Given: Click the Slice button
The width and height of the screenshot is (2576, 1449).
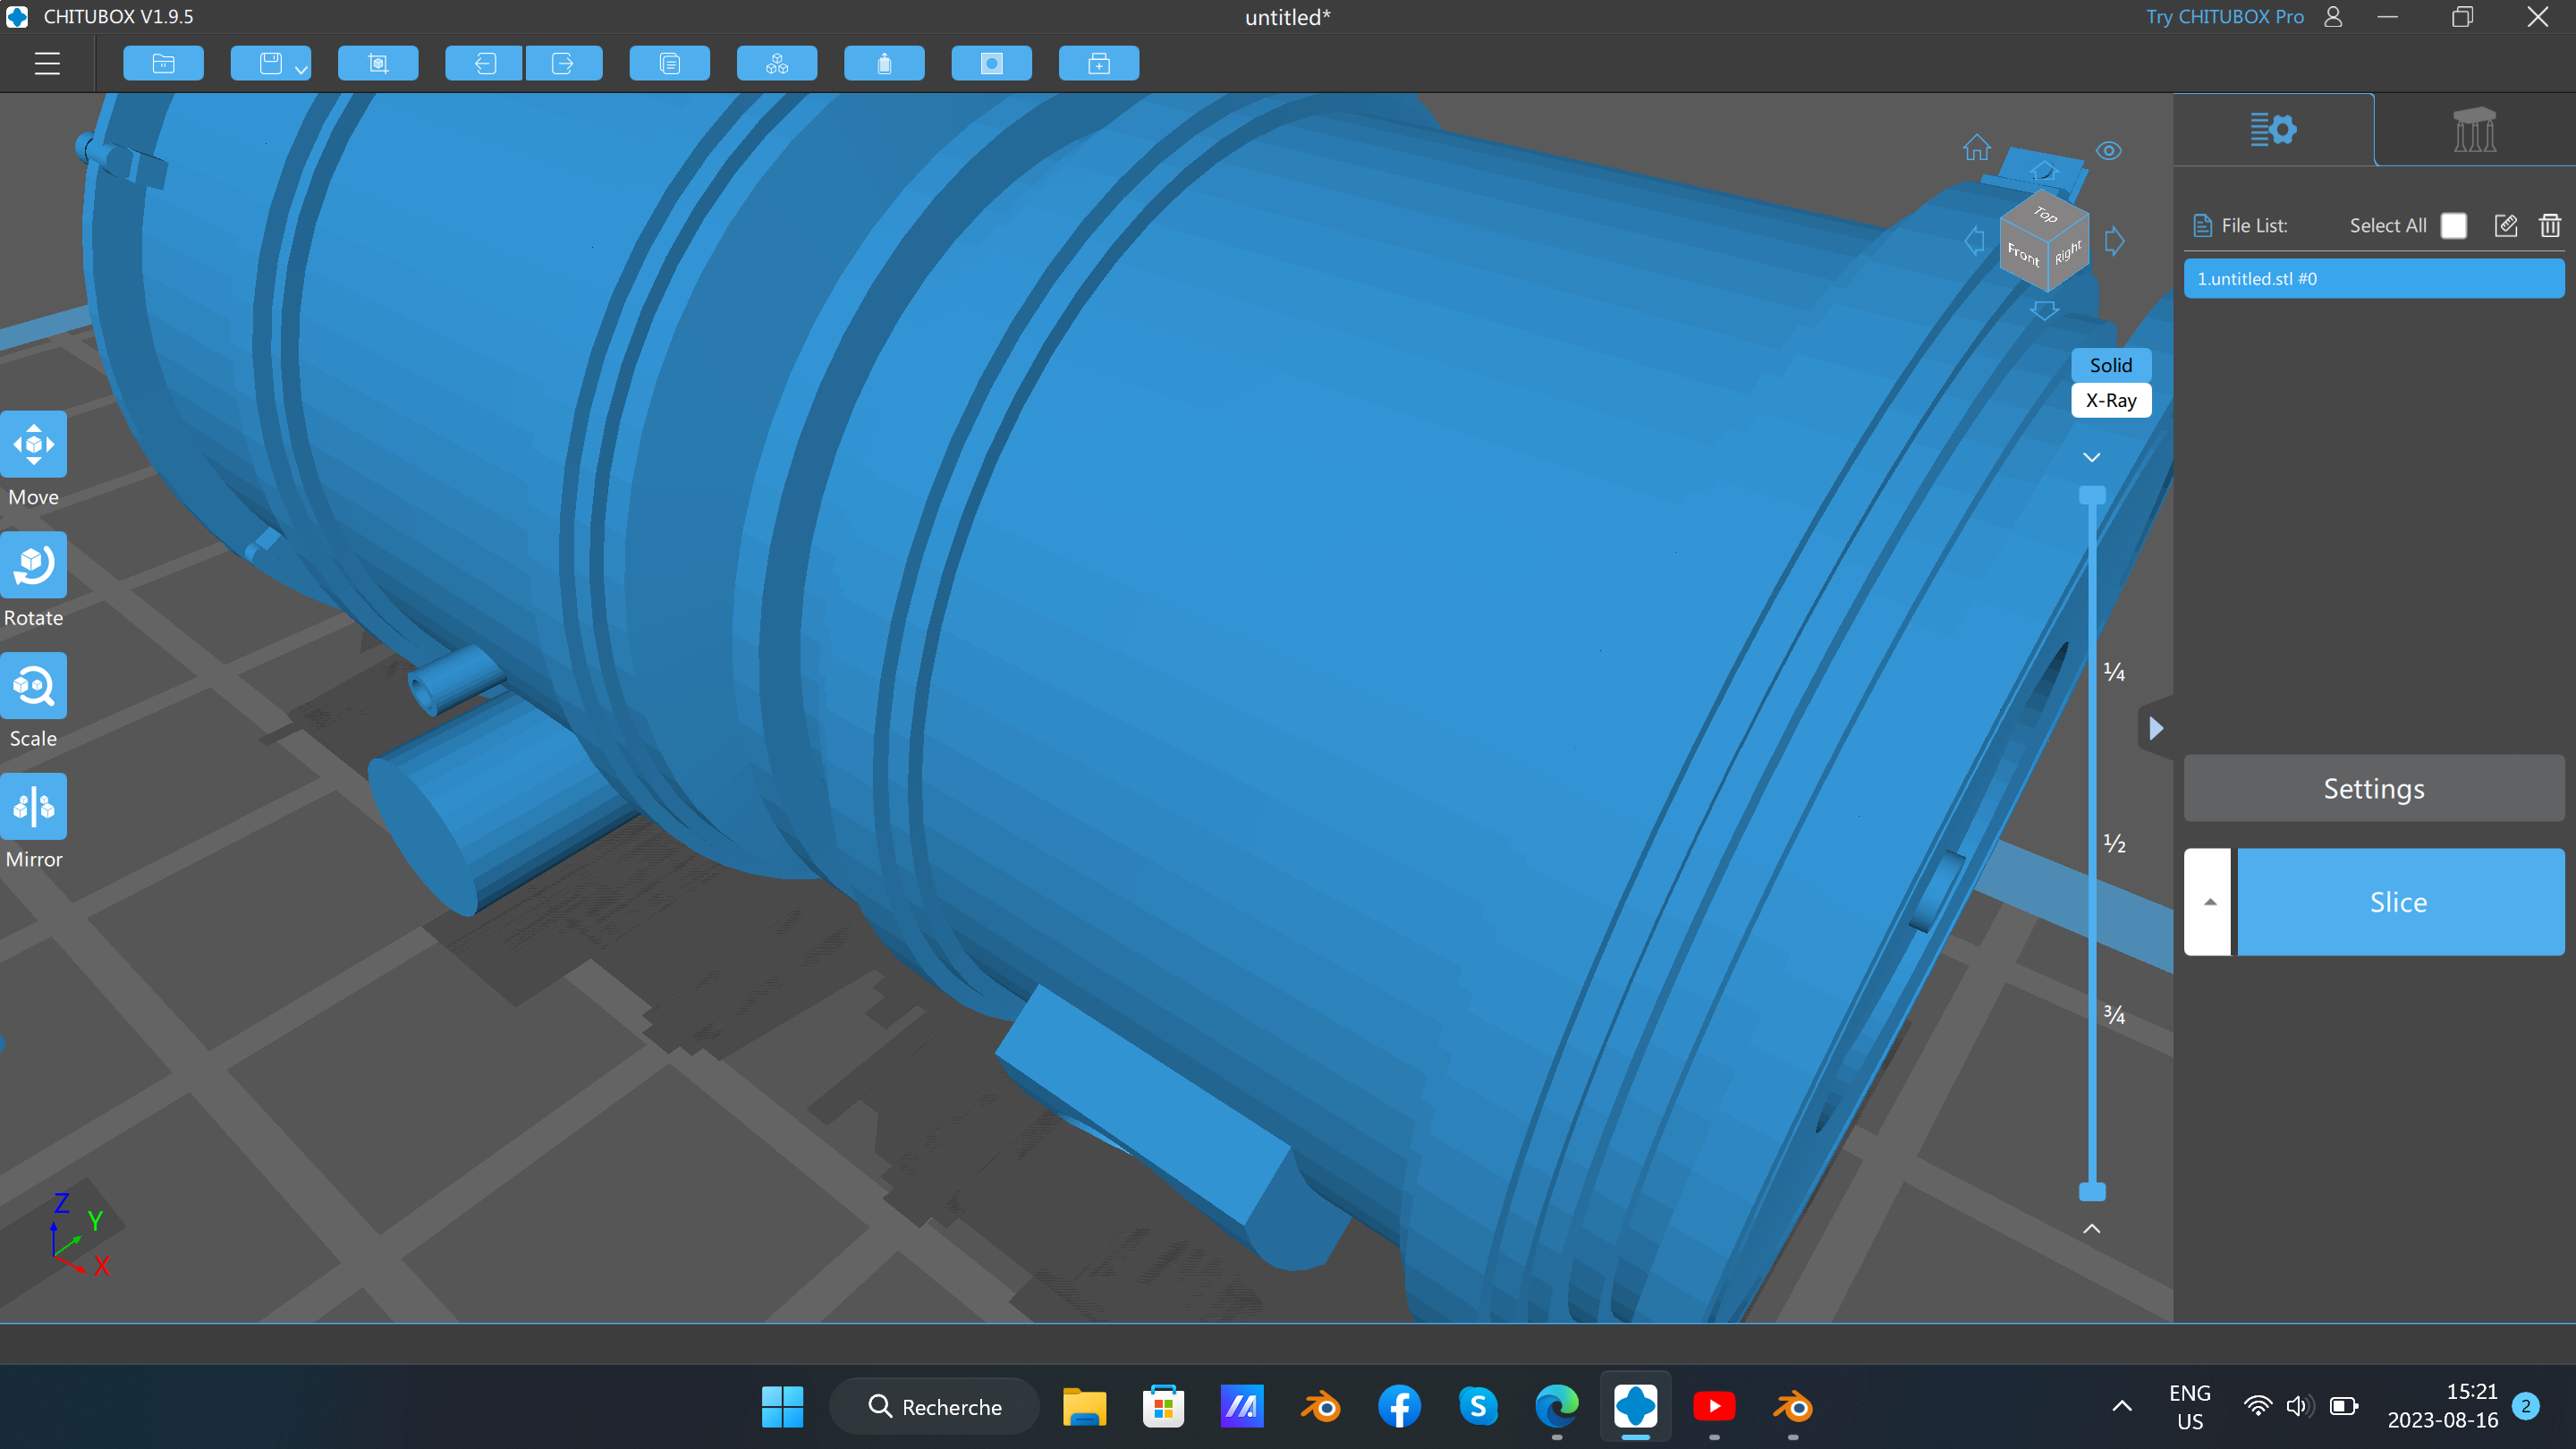Looking at the screenshot, I should 2398,902.
